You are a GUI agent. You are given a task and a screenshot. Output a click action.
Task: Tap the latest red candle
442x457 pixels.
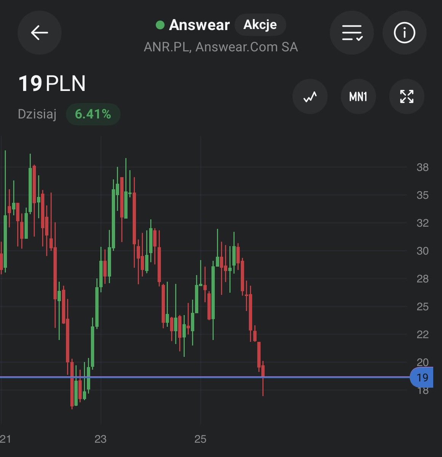point(263,378)
